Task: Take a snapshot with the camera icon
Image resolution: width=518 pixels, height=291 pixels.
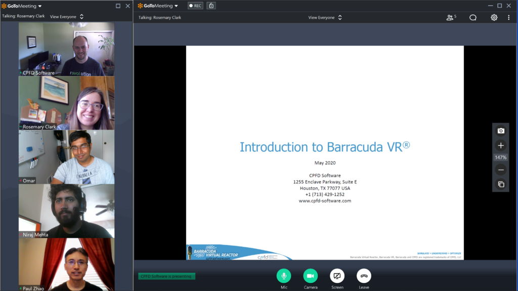Action: pos(500,130)
